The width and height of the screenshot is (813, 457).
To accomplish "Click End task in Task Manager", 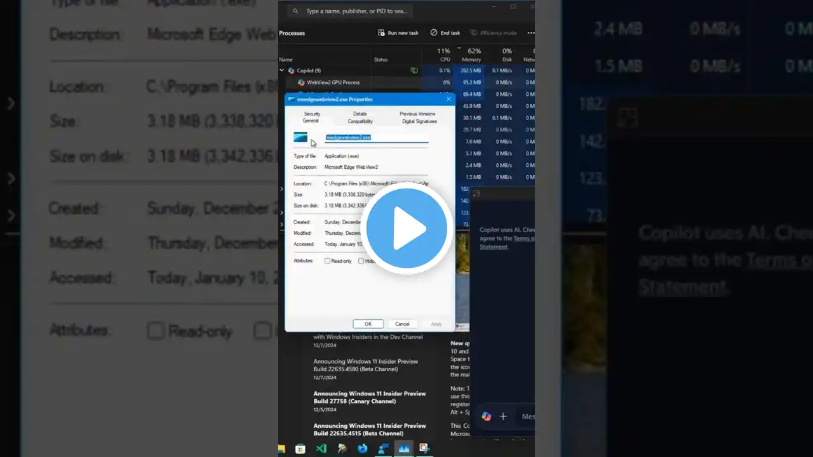I will (445, 32).
